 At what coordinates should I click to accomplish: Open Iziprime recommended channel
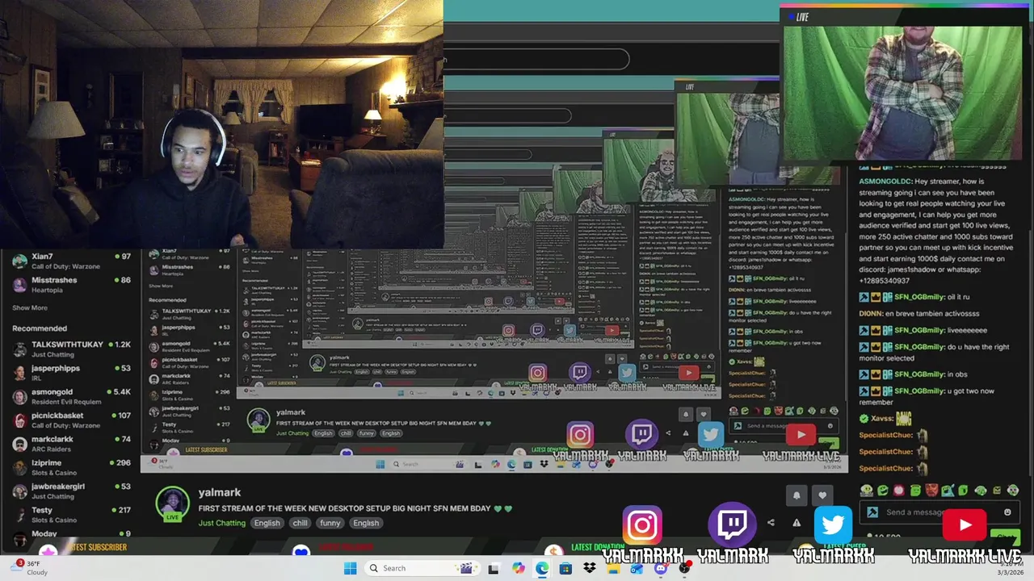(x=71, y=467)
